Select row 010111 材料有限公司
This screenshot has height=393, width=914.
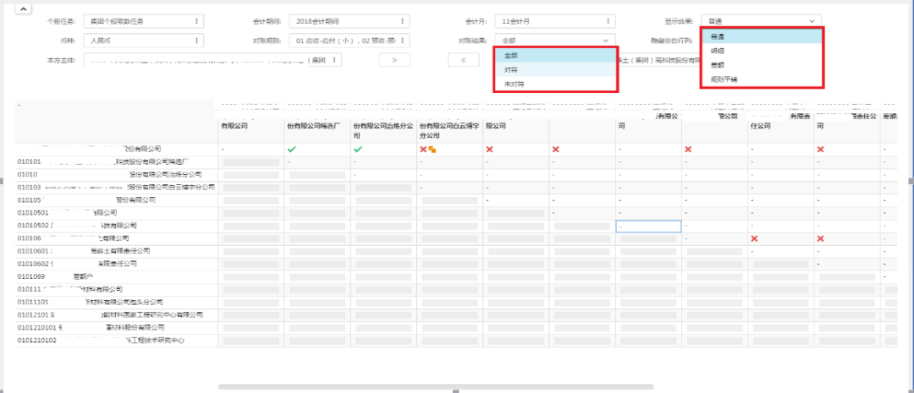pos(117,289)
